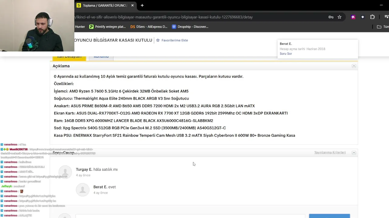389x218 pixels.
Task: Open the purple extension icon in toolbar
Action: coord(353,17)
